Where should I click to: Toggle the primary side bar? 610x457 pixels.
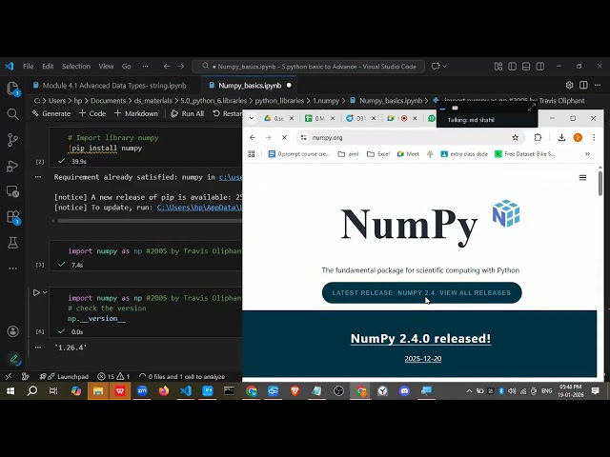point(513,67)
